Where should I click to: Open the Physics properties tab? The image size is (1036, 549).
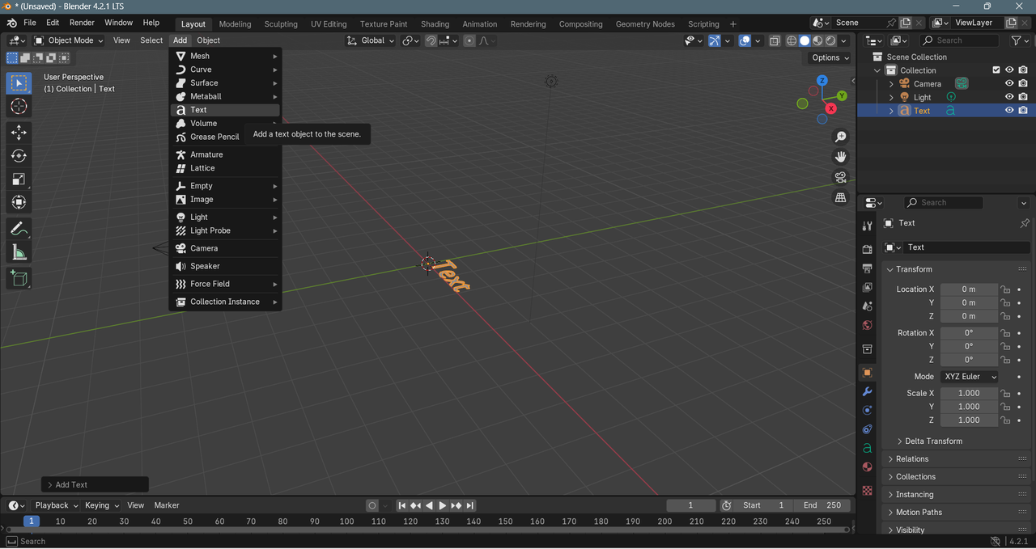point(867,410)
